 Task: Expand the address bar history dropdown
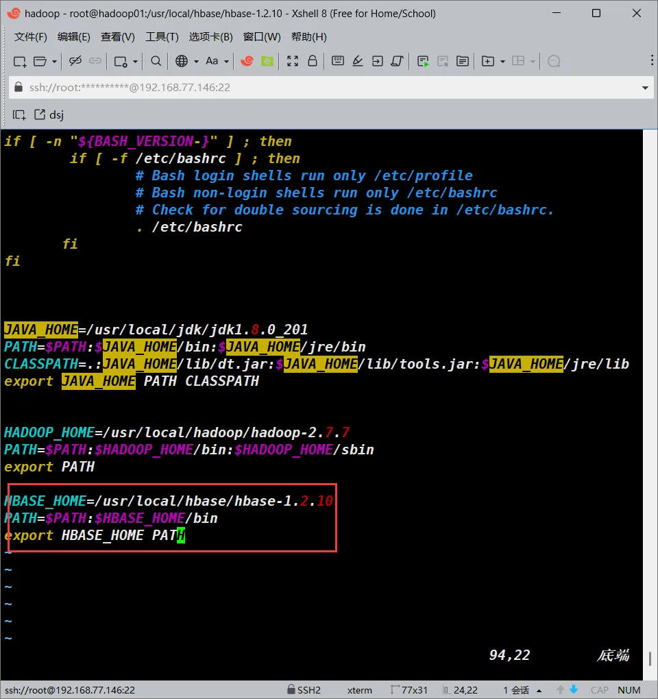(x=645, y=88)
